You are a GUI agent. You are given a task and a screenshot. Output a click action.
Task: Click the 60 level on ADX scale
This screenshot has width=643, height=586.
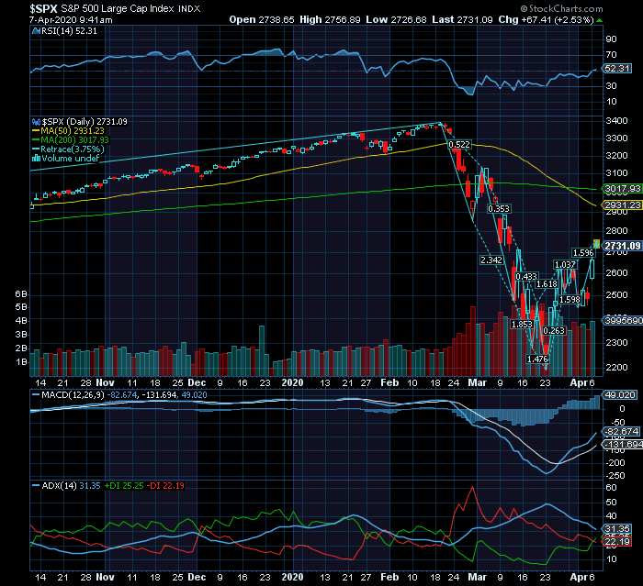click(x=611, y=487)
